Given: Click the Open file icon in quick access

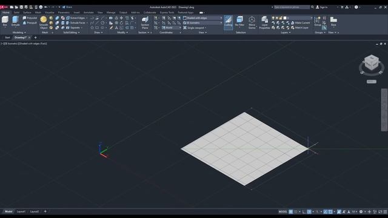Looking at the screenshot, I should coord(16,7).
